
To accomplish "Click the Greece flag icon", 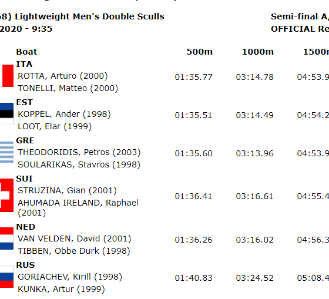I will (6, 152).
